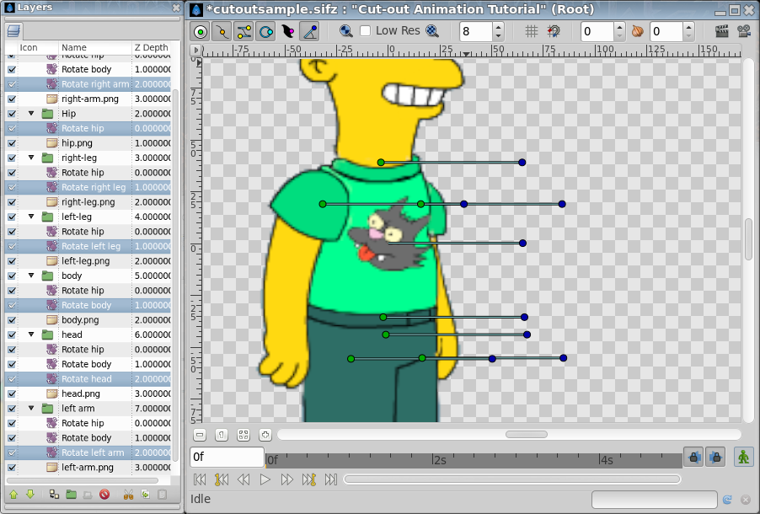
Task: Click the horizontal canvas scrollbar thumb
Action: click(527, 435)
